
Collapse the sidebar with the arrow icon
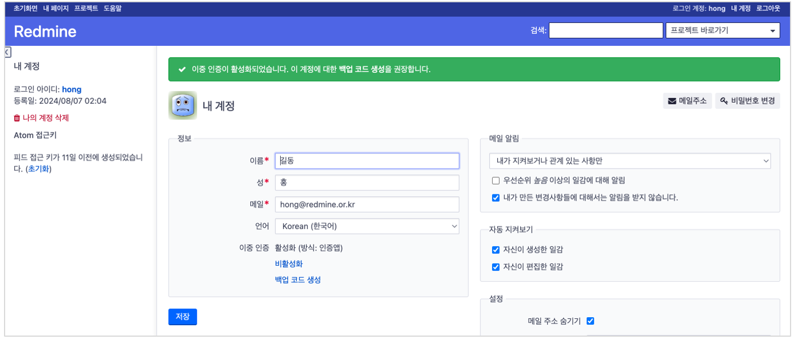point(7,52)
